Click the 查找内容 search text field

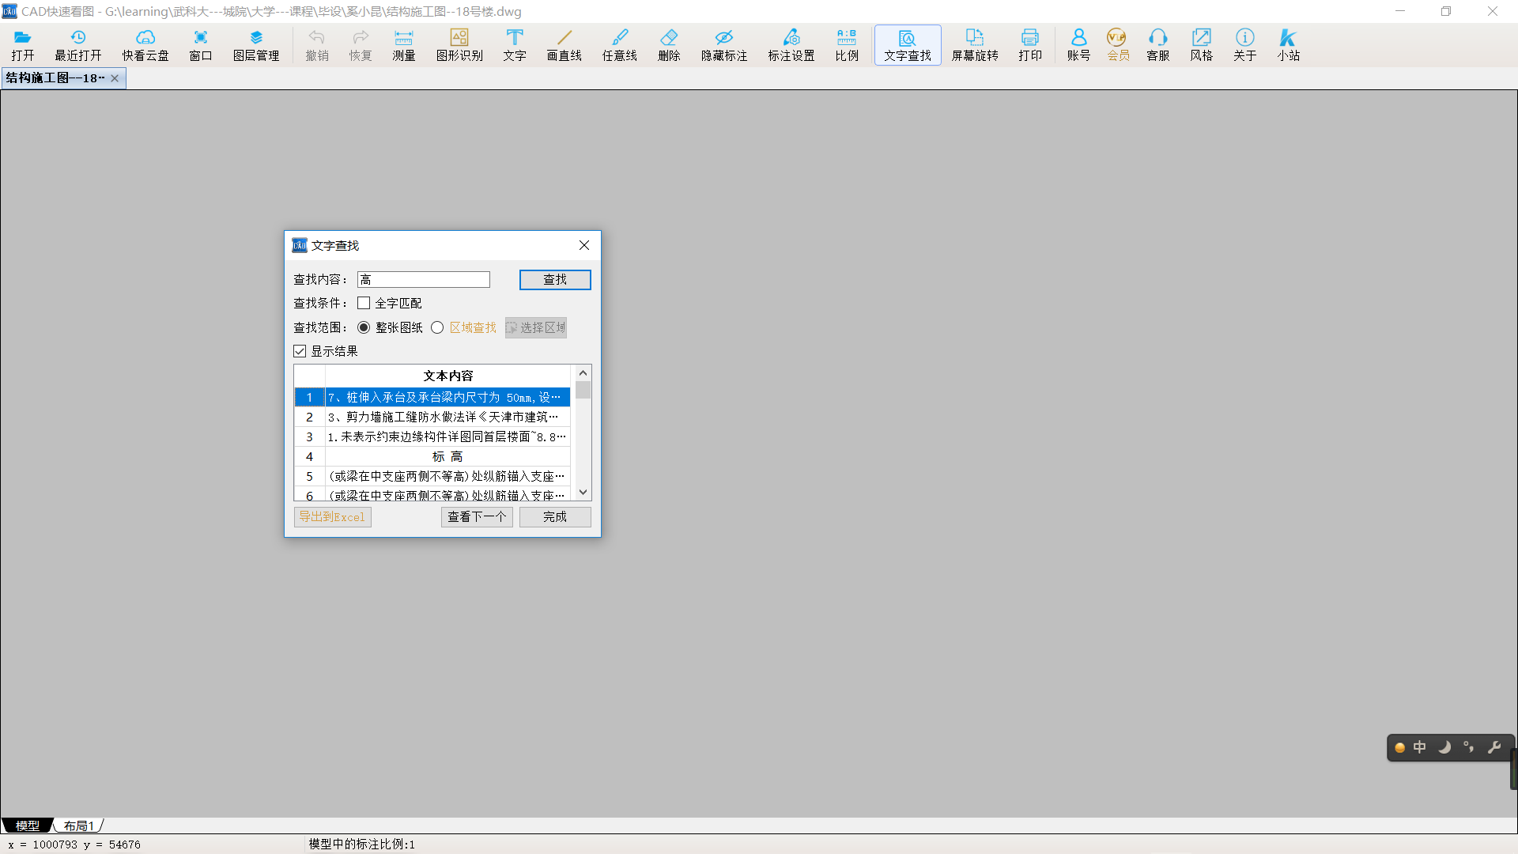pos(424,280)
